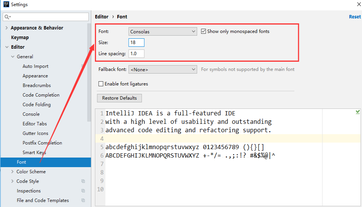Open Console settings
The height and width of the screenshot is (207, 362).
click(x=31, y=114)
